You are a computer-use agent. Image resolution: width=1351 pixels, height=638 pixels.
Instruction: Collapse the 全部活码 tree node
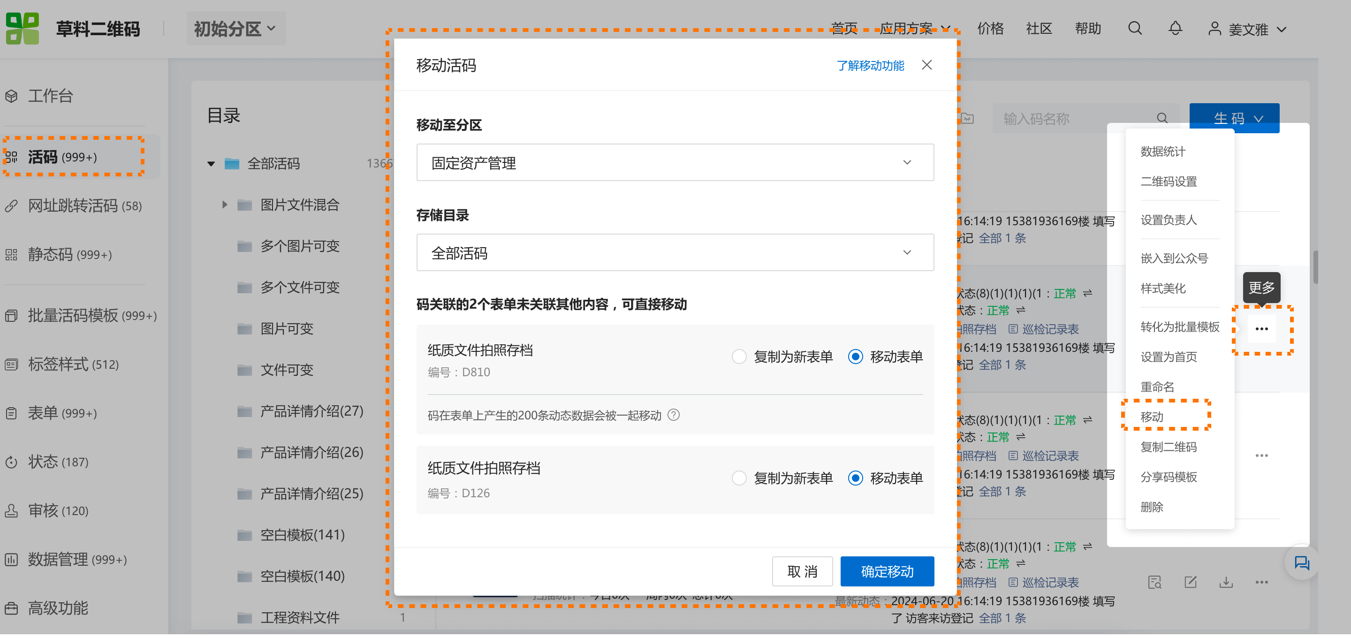click(x=211, y=164)
